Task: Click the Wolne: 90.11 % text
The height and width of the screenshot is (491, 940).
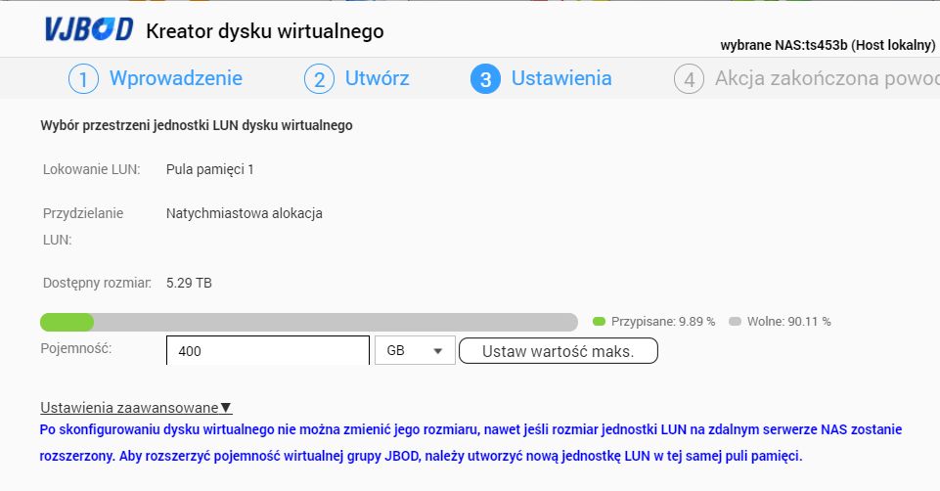Action: pyautogui.click(x=789, y=322)
